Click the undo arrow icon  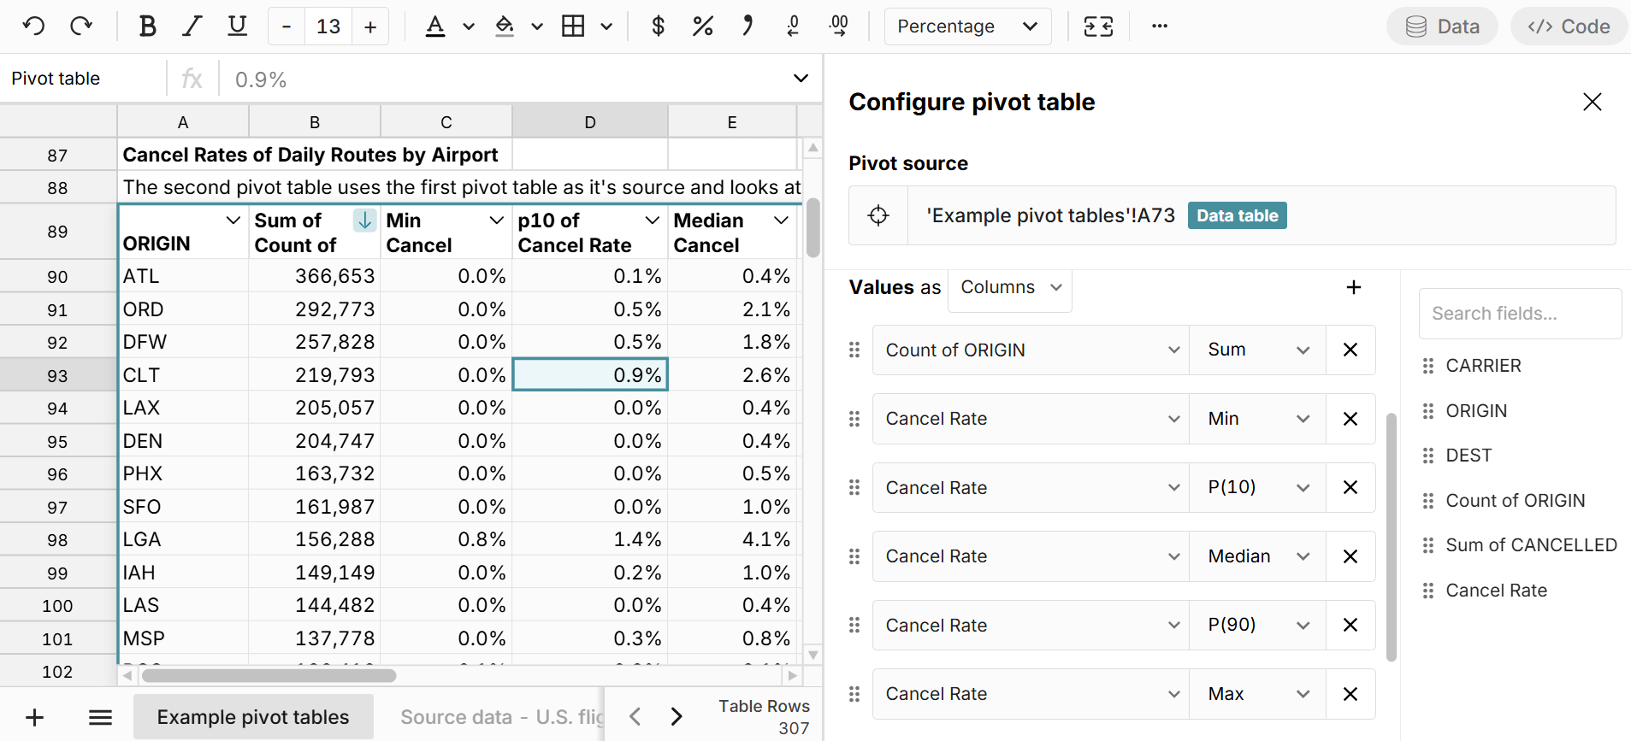click(x=33, y=26)
